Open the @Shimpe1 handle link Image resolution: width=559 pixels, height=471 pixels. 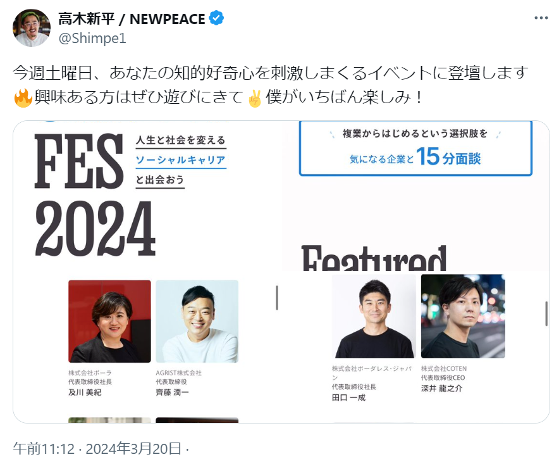pyautogui.click(x=92, y=38)
